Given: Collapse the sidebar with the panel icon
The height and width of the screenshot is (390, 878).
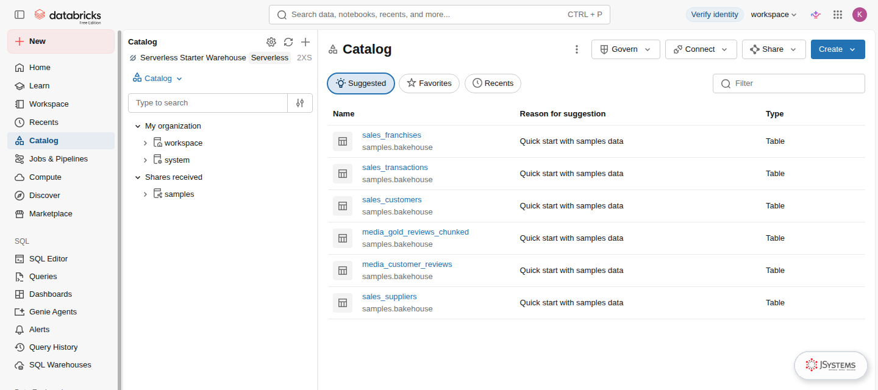Looking at the screenshot, I should 20,15.
